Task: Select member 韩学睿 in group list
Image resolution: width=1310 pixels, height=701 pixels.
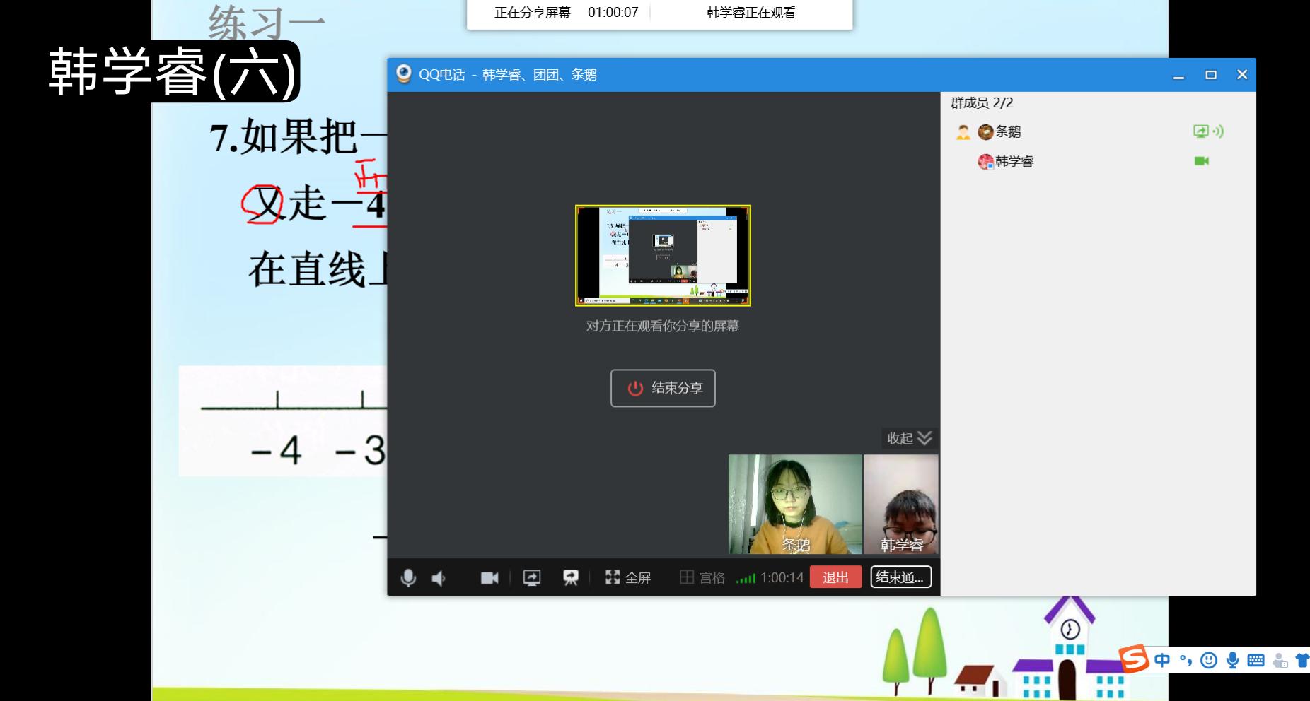Action: coord(1014,162)
